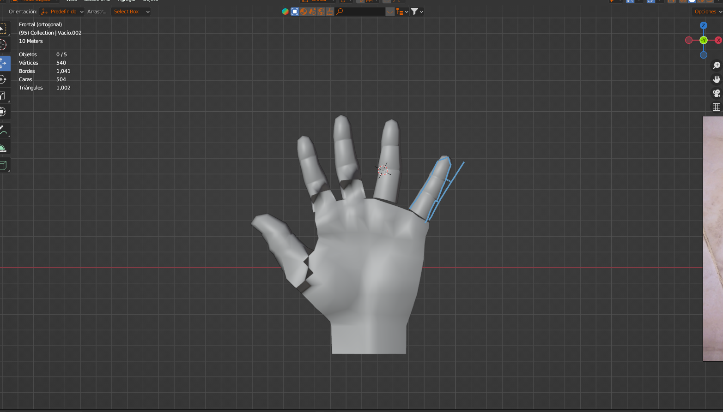The width and height of the screenshot is (723, 412).
Task: Click the pink reference image at right edge
Action: [x=713, y=239]
